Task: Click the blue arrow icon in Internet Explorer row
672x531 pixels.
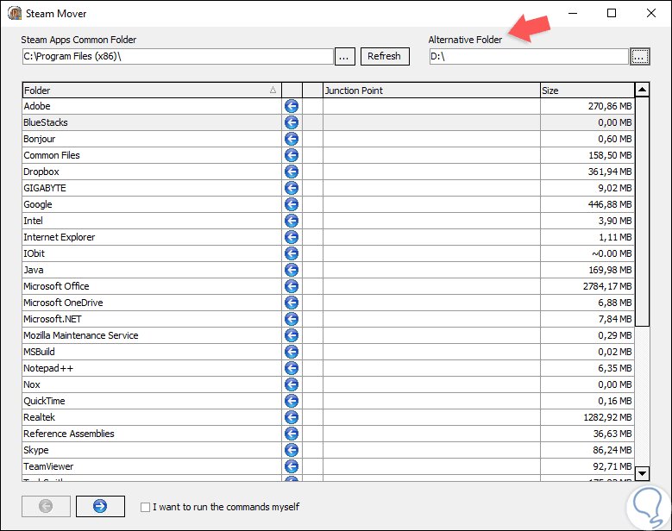Action: tap(292, 237)
